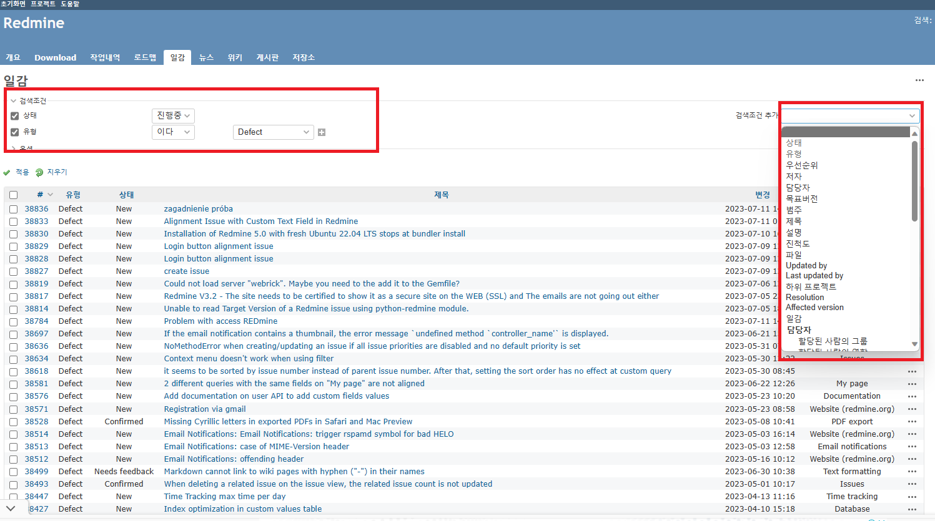This screenshot has height=521, width=935.
Task: Open the Defect tracker value dropdown
Action: [273, 132]
